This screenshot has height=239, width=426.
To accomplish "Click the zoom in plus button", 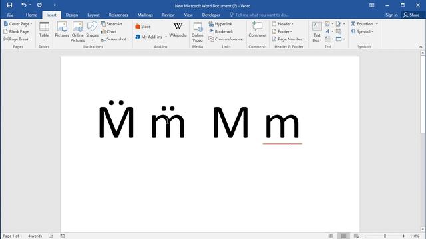I will pos(404,236).
